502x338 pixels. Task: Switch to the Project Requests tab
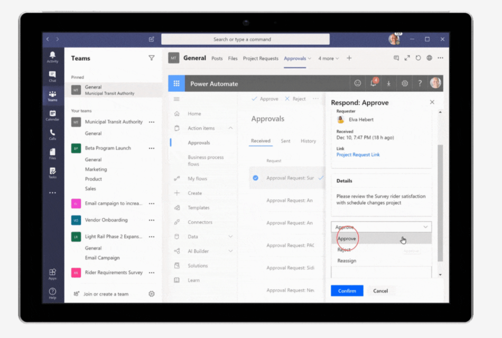261,58
